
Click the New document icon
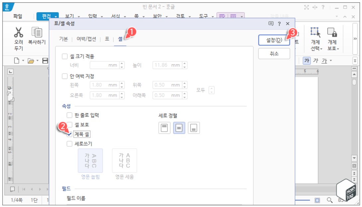point(17,61)
